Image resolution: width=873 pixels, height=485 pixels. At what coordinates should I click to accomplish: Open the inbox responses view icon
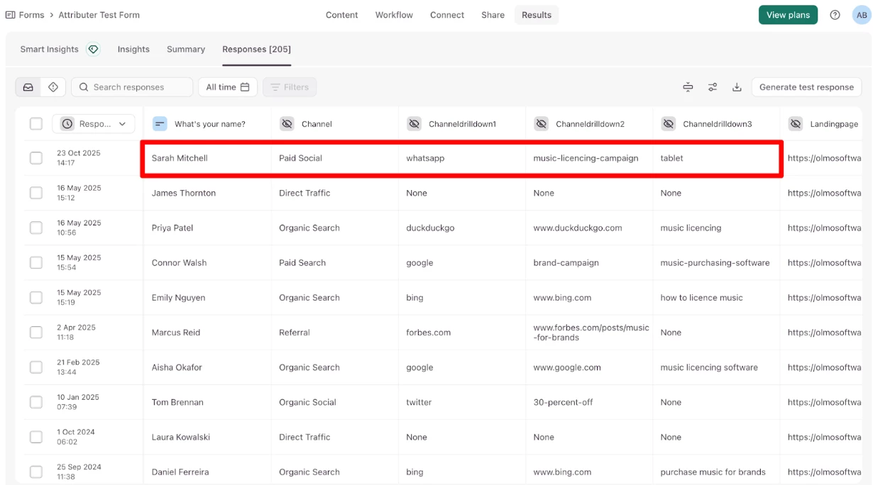[28, 87]
